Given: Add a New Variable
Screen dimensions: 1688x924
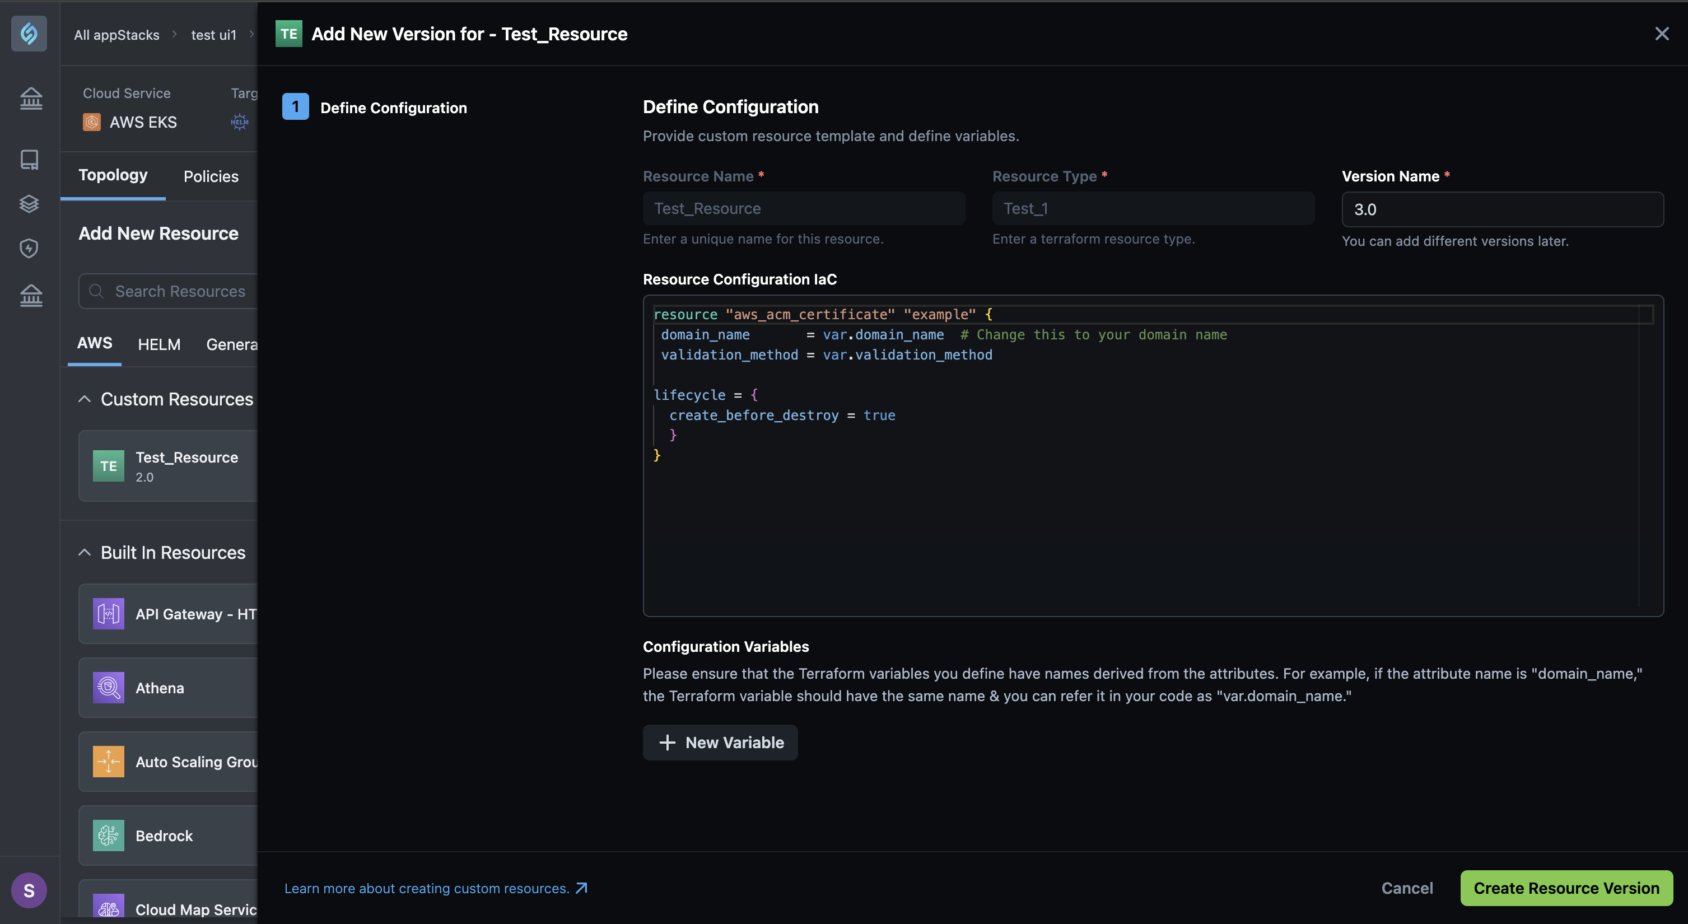Looking at the screenshot, I should (x=720, y=743).
